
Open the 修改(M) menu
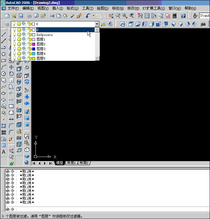133,8
